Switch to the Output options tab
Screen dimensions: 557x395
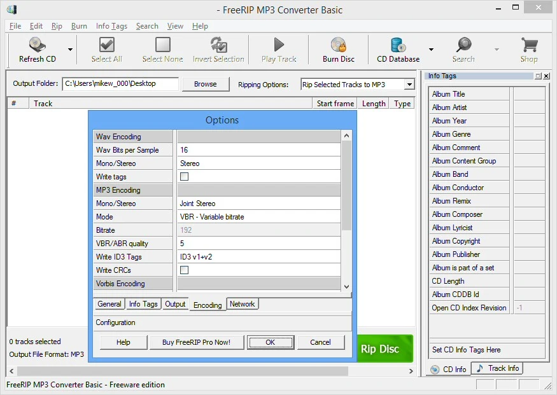click(175, 304)
